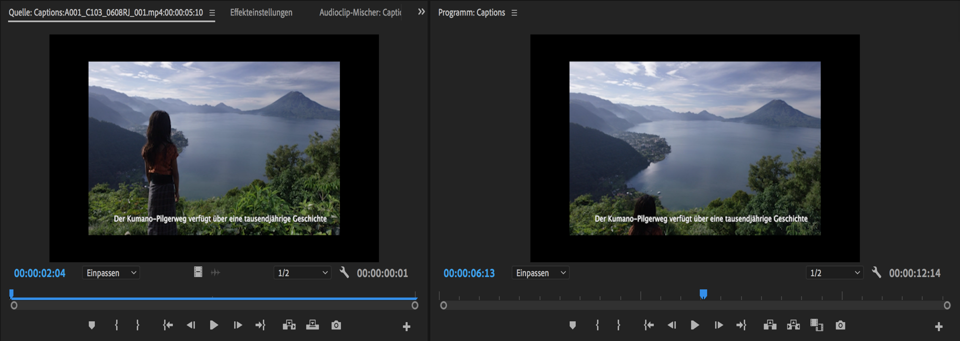Step forward one frame in Source monitor
Viewport: 960px width, 341px height.
[x=237, y=326]
